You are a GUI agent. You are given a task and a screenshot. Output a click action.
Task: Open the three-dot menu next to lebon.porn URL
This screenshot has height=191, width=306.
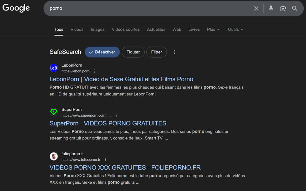[94, 71]
